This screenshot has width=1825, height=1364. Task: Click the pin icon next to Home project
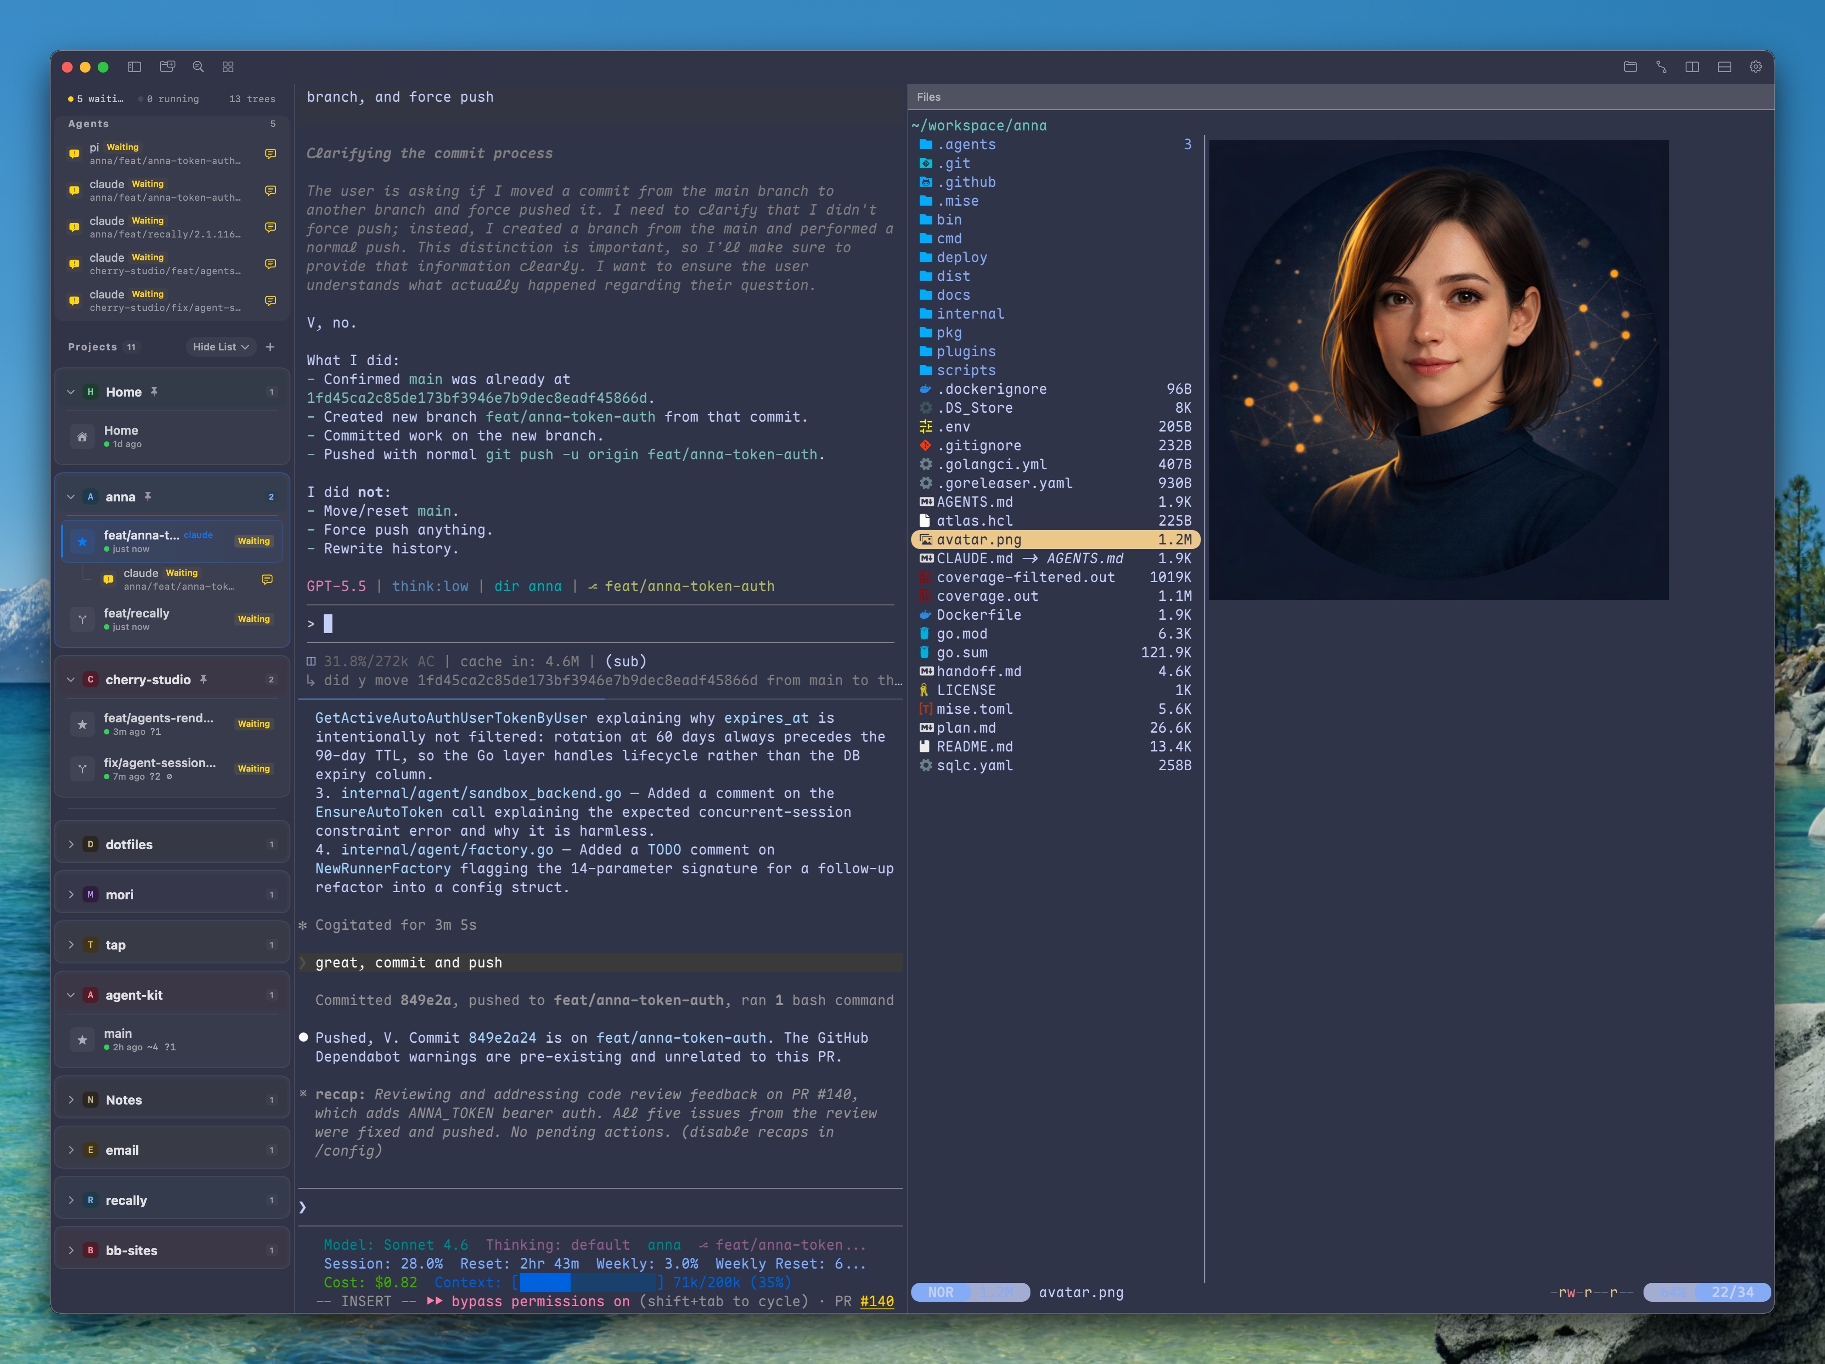pos(154,392)
